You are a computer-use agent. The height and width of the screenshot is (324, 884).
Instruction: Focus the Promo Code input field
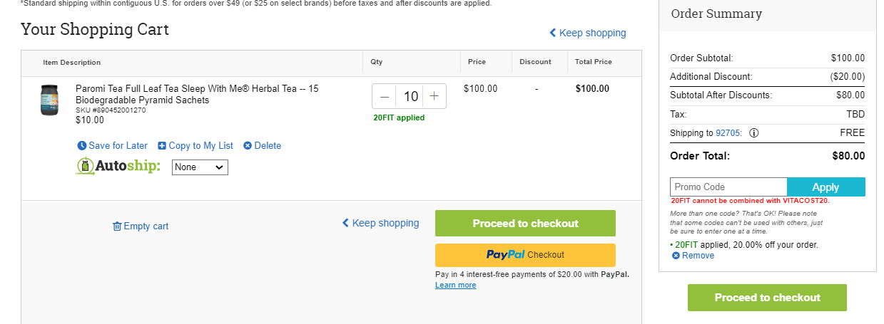tap(728, 187)
